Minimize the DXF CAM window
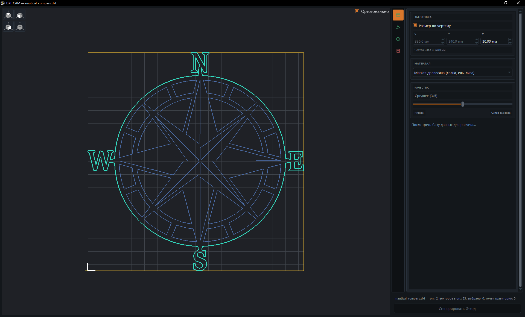 [493, 3]
